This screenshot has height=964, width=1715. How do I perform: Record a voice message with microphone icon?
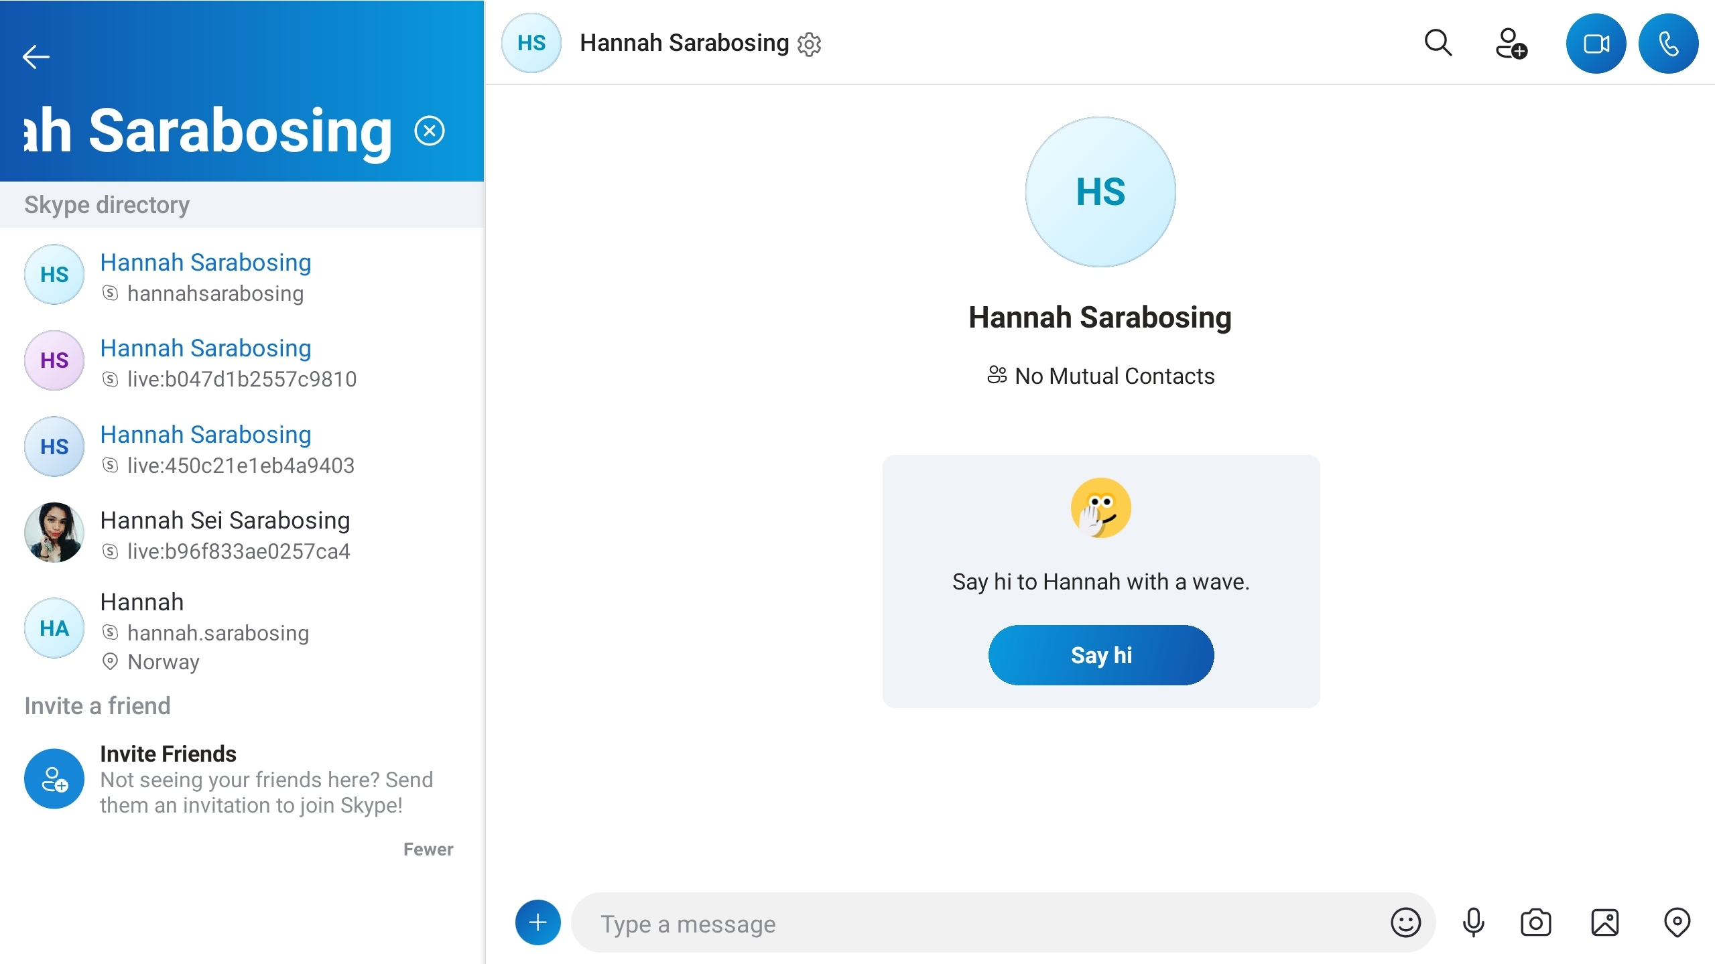click(x=1474, y=922)
